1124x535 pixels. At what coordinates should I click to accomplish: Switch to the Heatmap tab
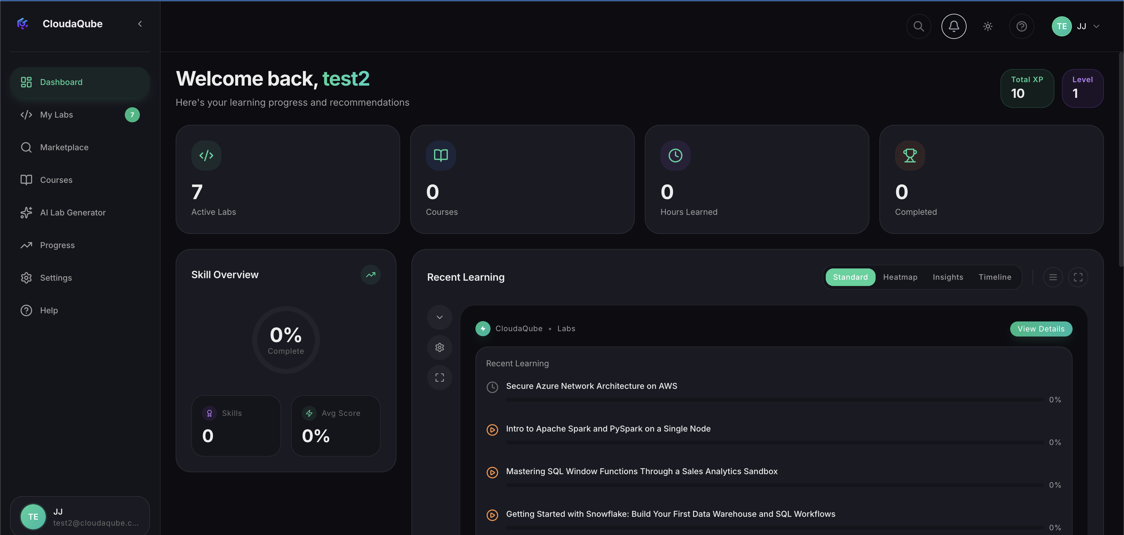click(x=900, y=277)
